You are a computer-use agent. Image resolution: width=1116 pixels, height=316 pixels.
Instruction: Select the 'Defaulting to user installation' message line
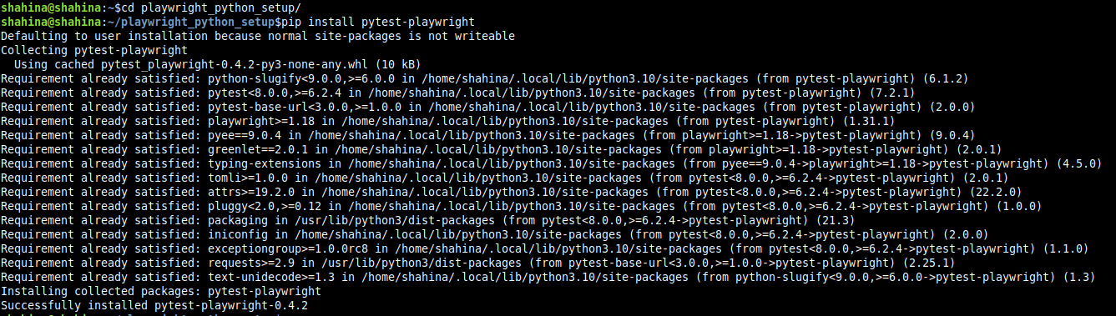(258, 36)
